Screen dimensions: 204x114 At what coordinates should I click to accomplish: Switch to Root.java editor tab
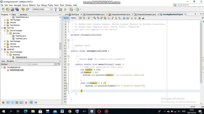[x=75, y=15]
